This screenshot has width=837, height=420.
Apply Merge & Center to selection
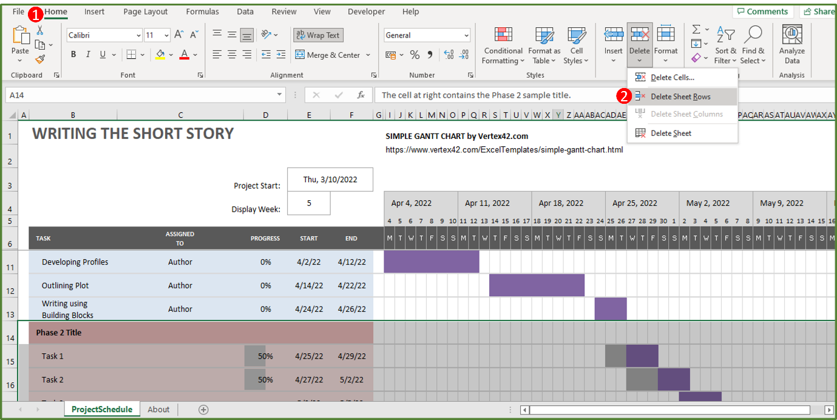click(328, 55)
